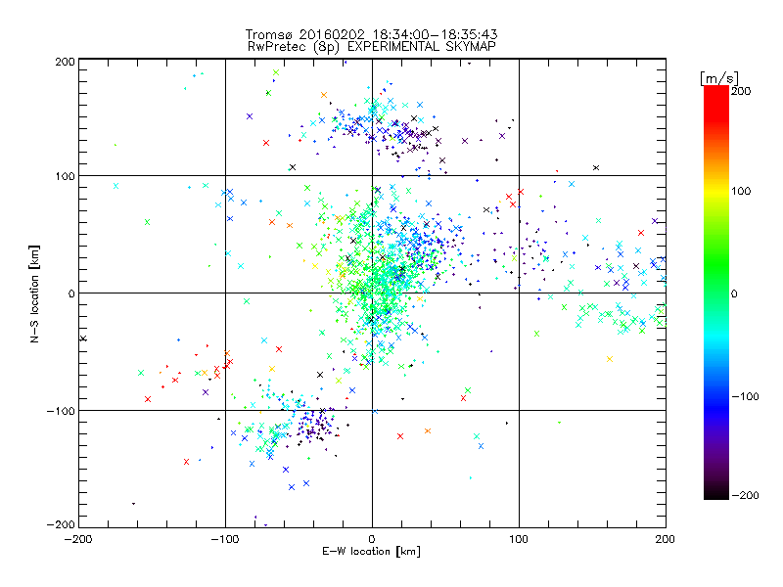This screenshot has height=587, width=783.
Task: Click the N-S axis tick label '-100'
Action: [61, 411]
